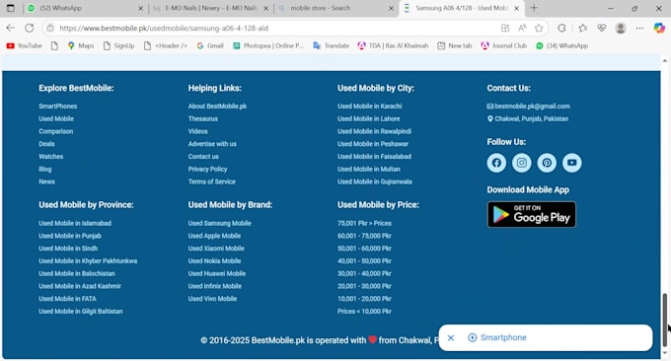Open Photopea bookmark

point(268,45)
